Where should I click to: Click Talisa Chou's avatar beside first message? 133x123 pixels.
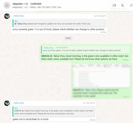(7, 16)
